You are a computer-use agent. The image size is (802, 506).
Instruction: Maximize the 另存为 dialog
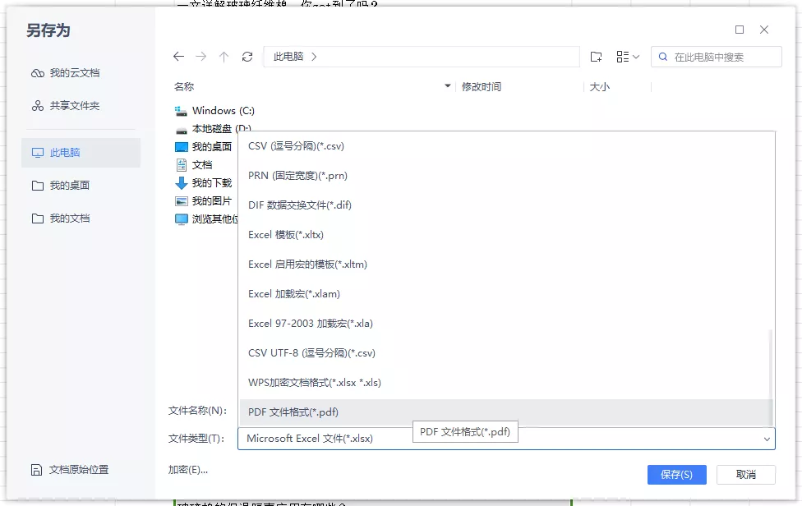(x=740, y=30)
